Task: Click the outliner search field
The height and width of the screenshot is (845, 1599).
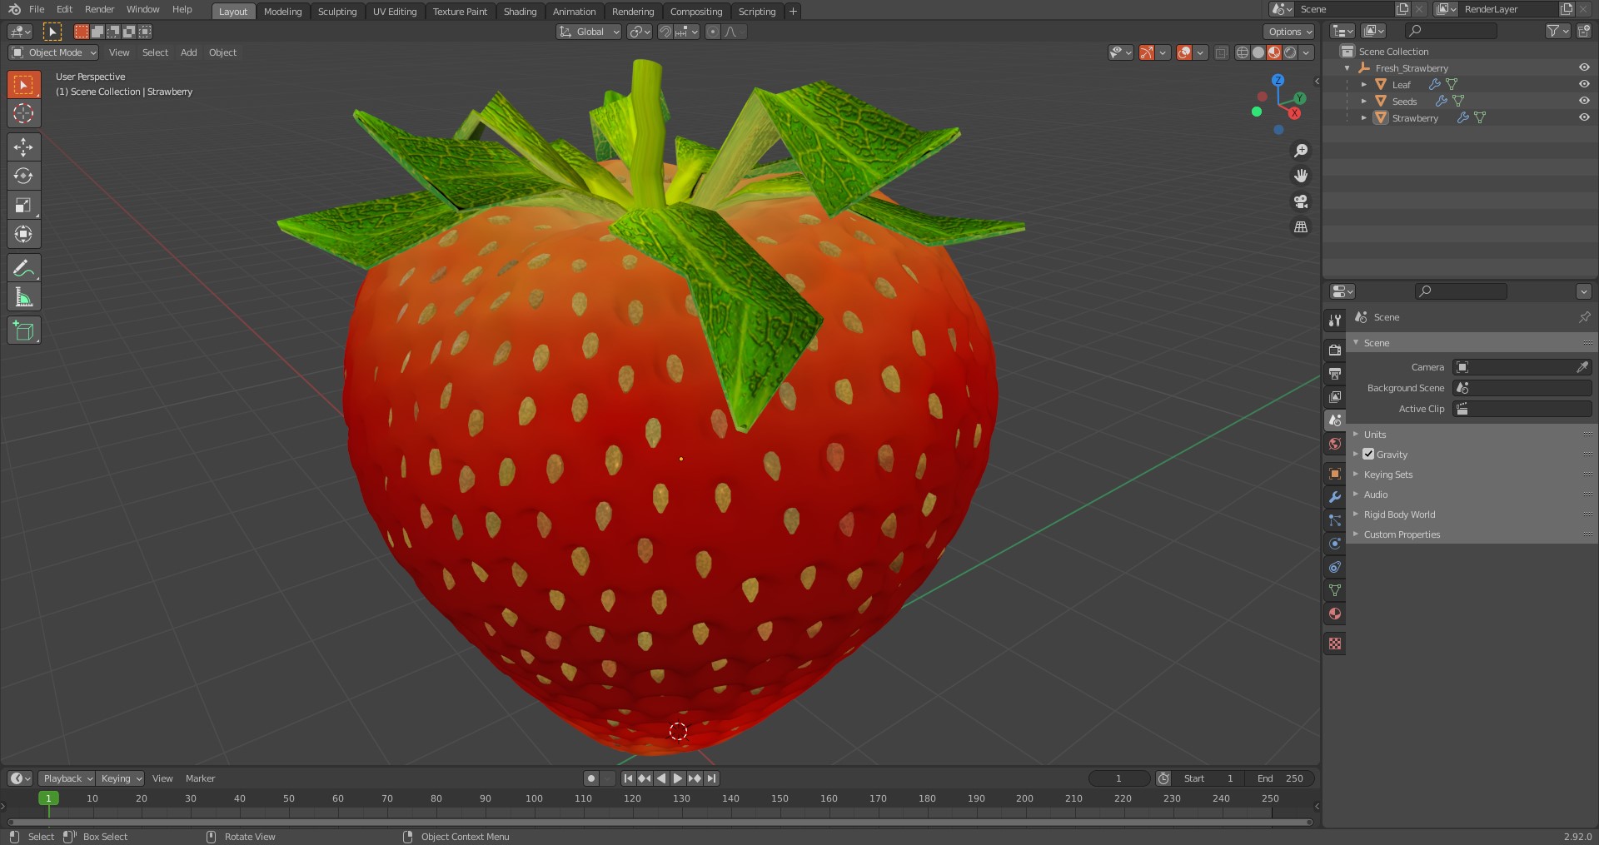Action: pyautogui.click(x=1451, y=31)
